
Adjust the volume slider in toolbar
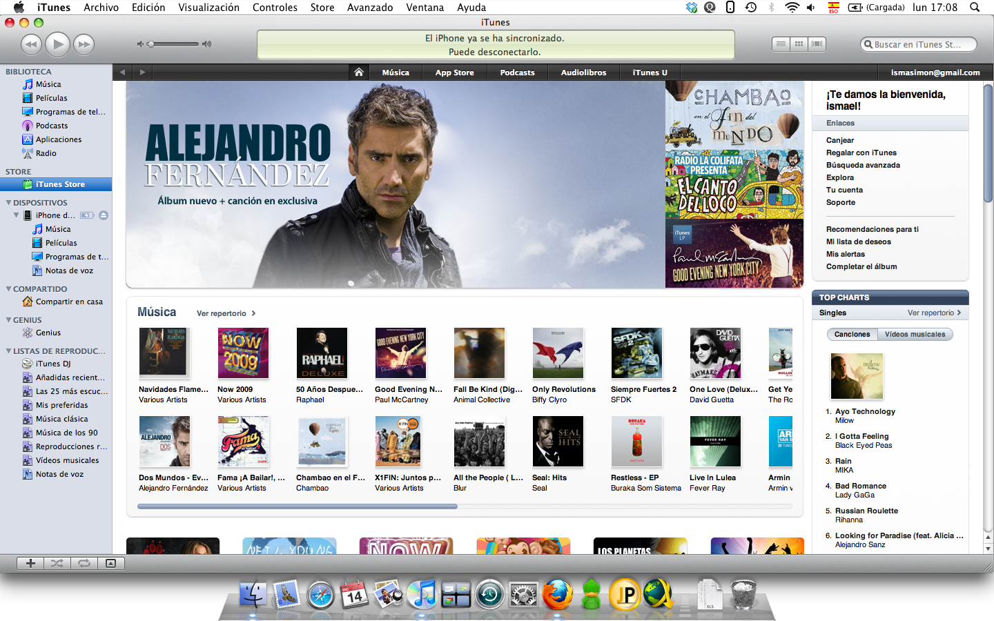click(x=174, y=44)
